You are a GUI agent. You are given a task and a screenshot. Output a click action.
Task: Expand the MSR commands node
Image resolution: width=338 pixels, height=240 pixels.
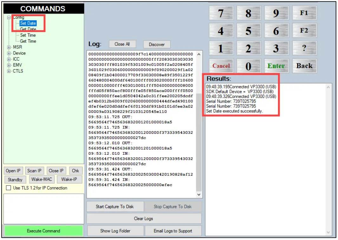9,47
